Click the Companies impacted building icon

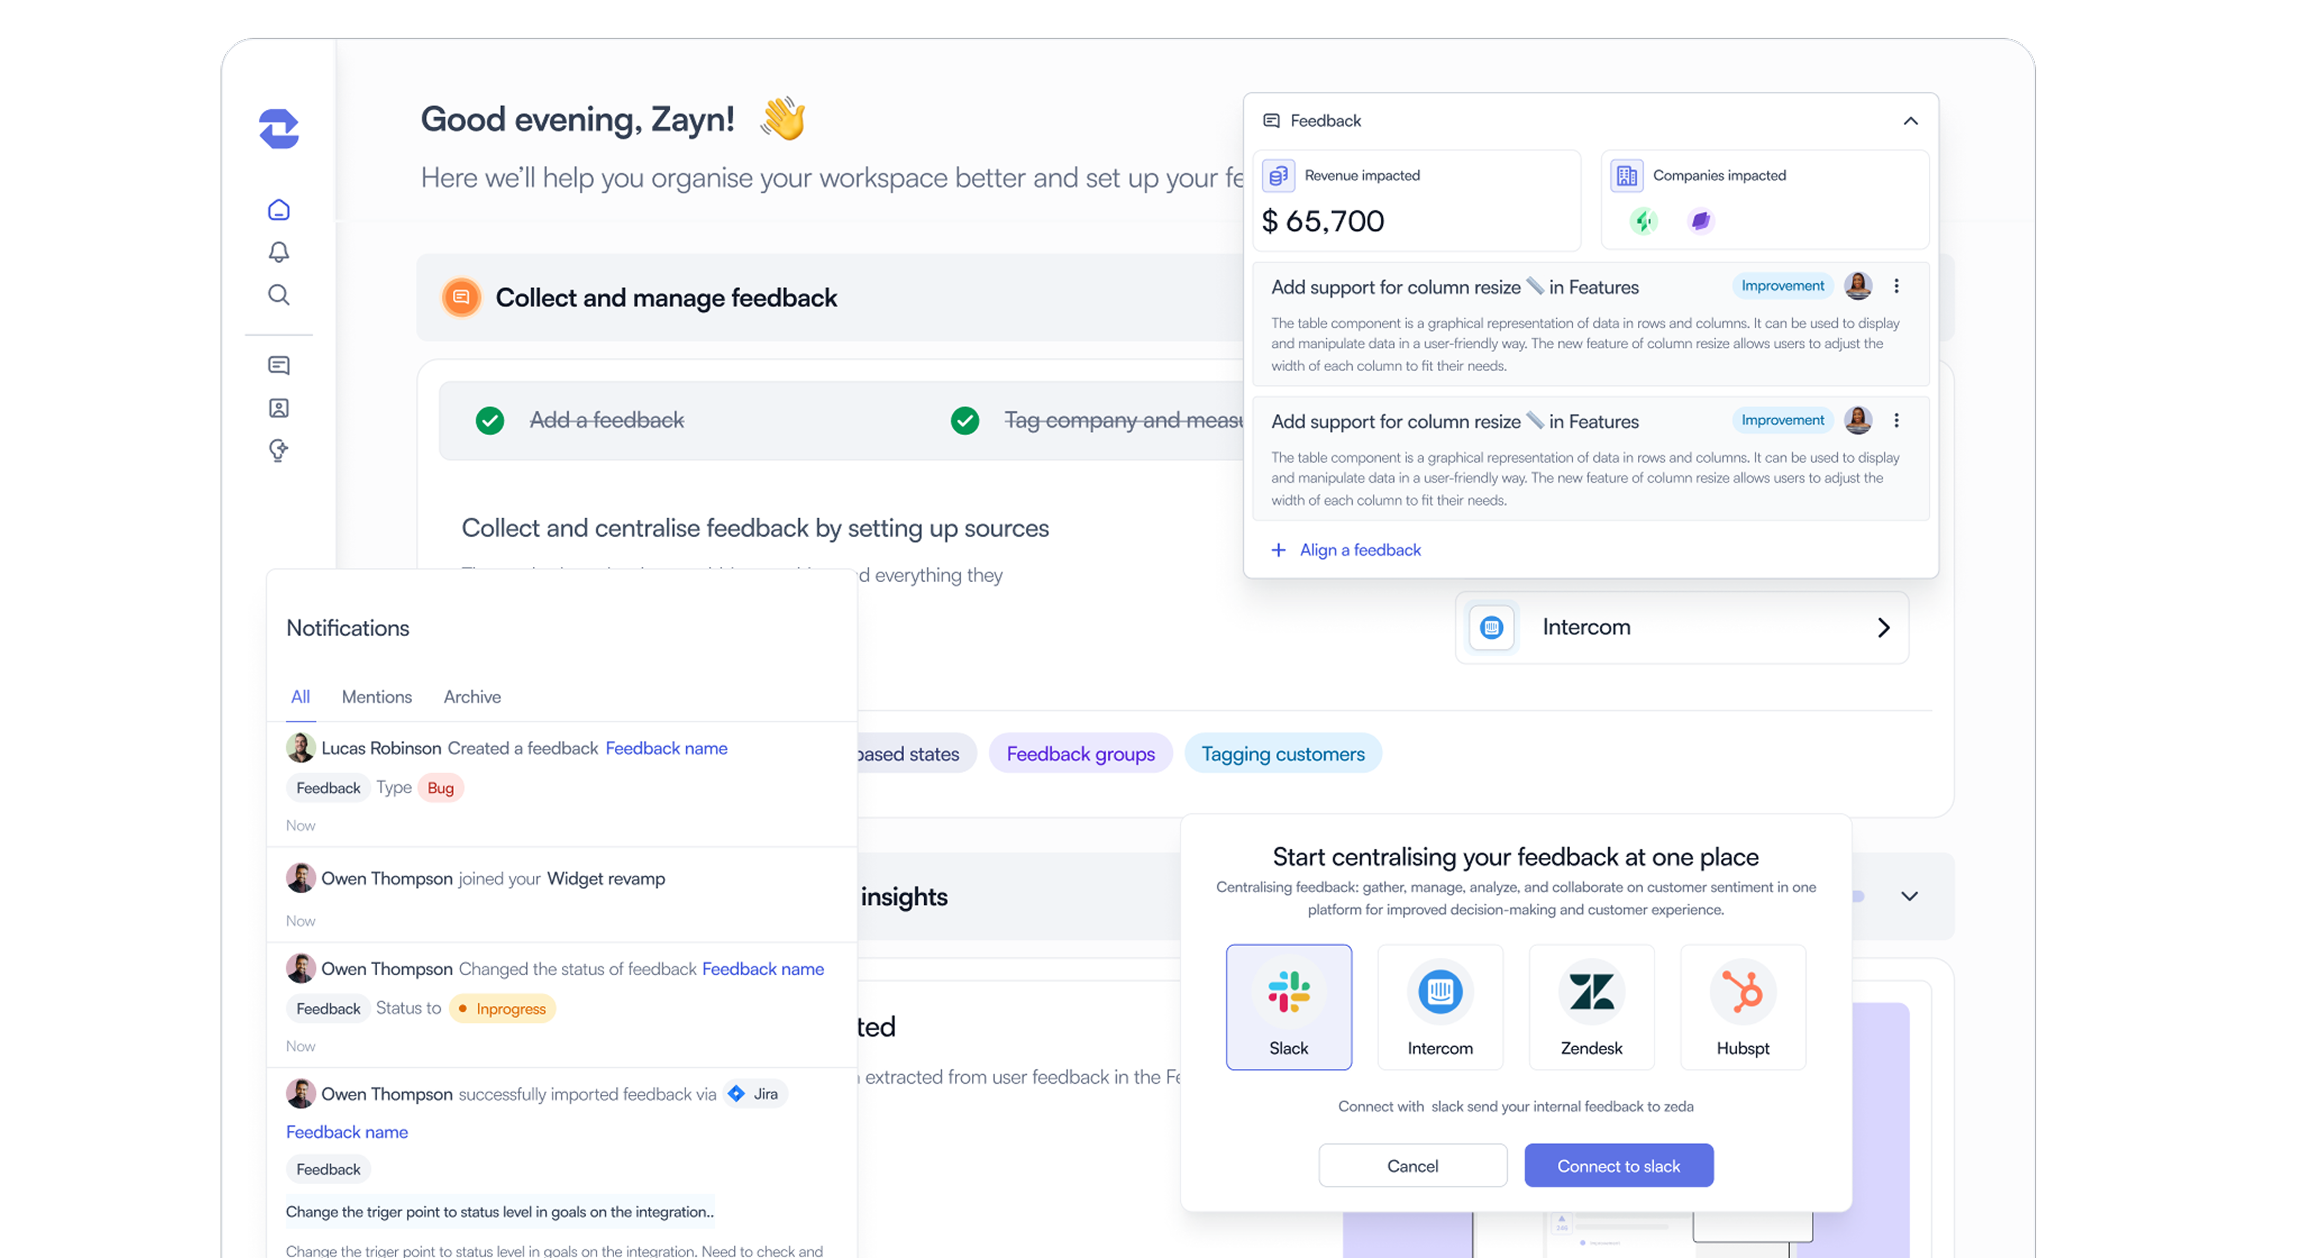click(1626, 175)
